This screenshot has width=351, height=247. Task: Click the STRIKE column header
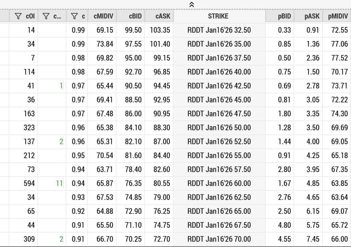click(218, 16)
